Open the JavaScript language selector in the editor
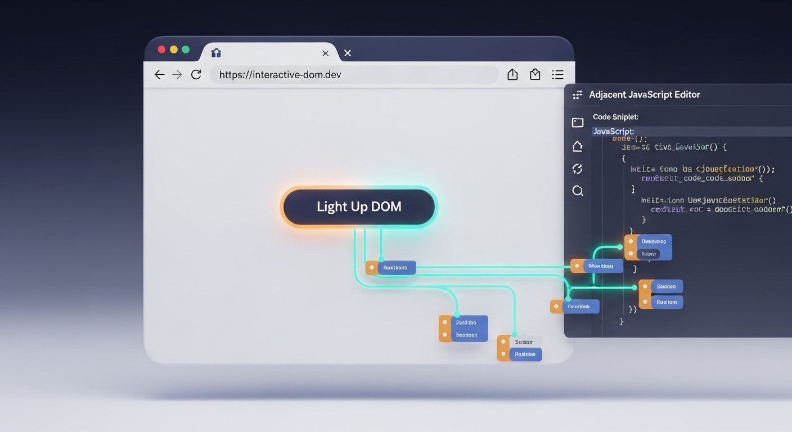The width and height of the screenshot is (792, 432). click(x=614, y=132)
